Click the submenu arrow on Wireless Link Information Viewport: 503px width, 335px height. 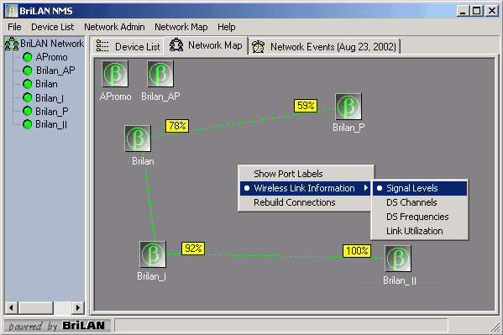click(365, 188)
